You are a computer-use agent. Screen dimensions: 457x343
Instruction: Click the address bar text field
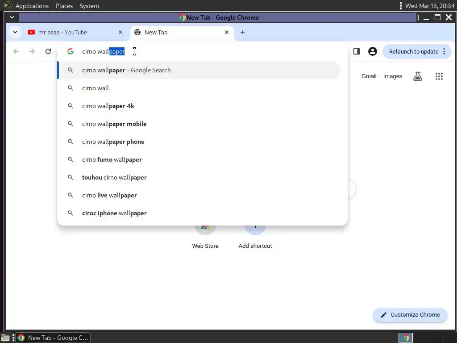point(201,52)
